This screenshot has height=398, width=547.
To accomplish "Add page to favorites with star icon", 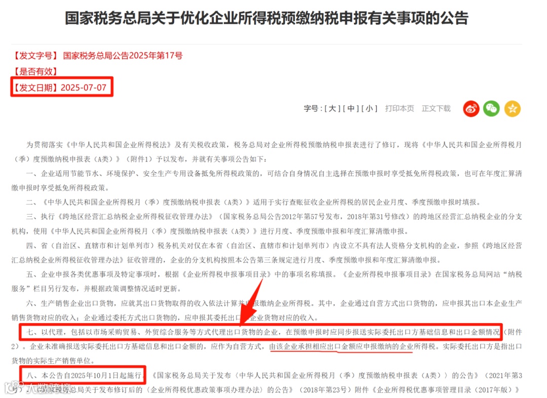I will 512,109.
